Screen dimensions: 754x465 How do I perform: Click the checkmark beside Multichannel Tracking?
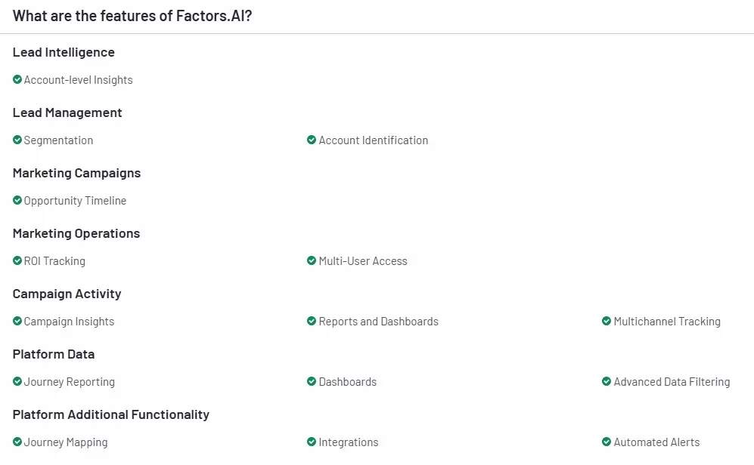(x=607, y=321)
